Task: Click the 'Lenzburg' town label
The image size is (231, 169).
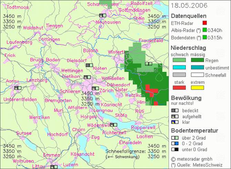Action: point(37,80)
